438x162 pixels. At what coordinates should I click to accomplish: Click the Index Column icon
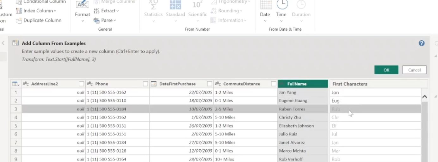[x=19, y=11]
